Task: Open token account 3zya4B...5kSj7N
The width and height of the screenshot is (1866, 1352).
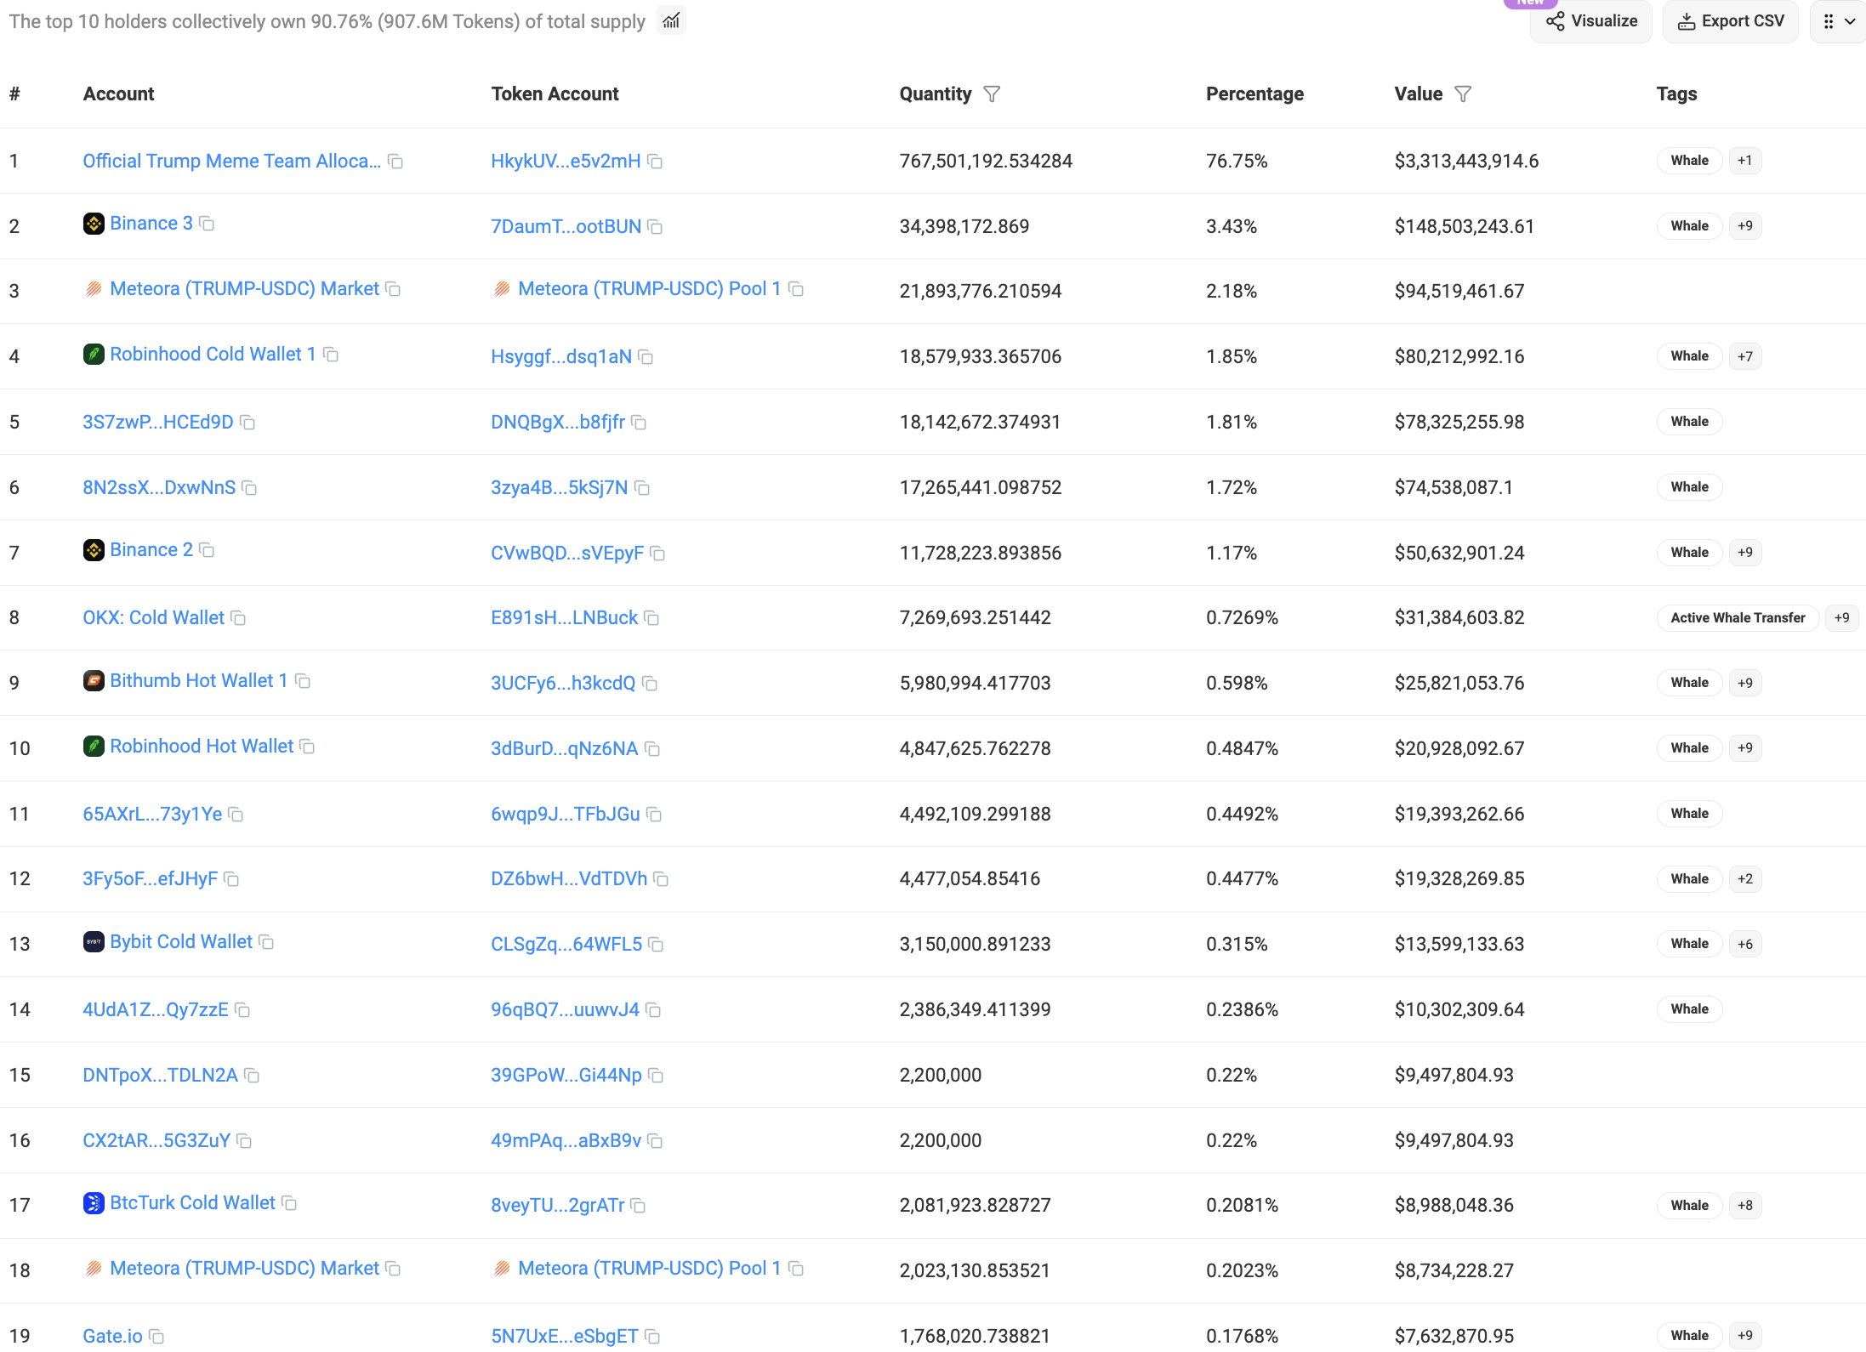Action: click(559, 488)
